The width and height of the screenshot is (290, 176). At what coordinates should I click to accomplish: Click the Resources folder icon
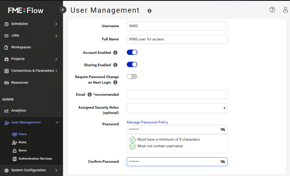[x=7, y=83]
